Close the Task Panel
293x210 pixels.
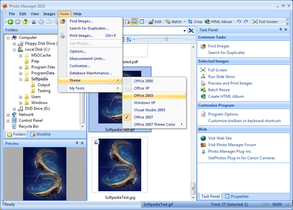(x=286, y=29)
